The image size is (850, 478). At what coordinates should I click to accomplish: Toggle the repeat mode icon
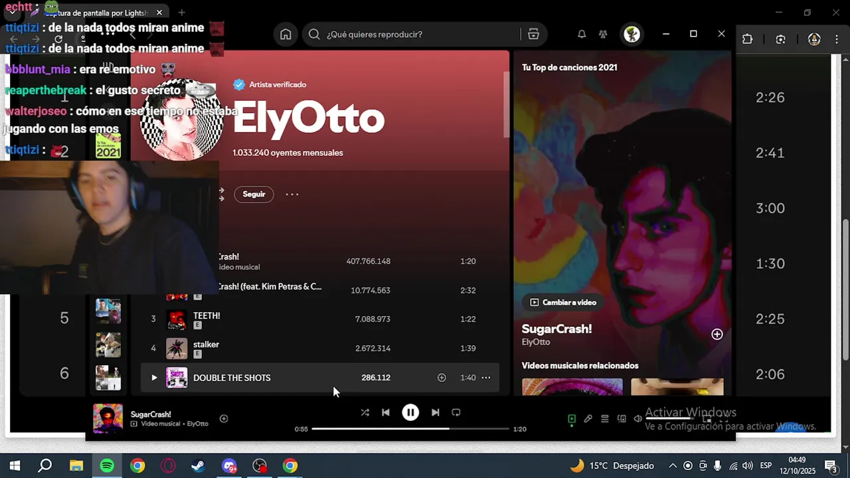coord(456,412)
